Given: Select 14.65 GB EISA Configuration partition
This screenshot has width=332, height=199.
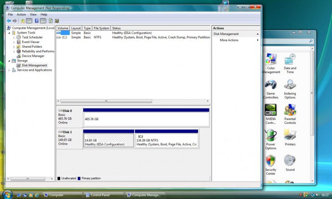Looking at the screenshot, I should point(108,140).
